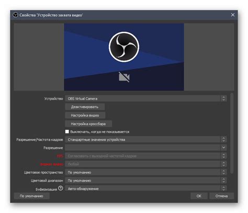248x213 pixels.
Task: Click the Отмена button
Action: (x=221, y=196)
